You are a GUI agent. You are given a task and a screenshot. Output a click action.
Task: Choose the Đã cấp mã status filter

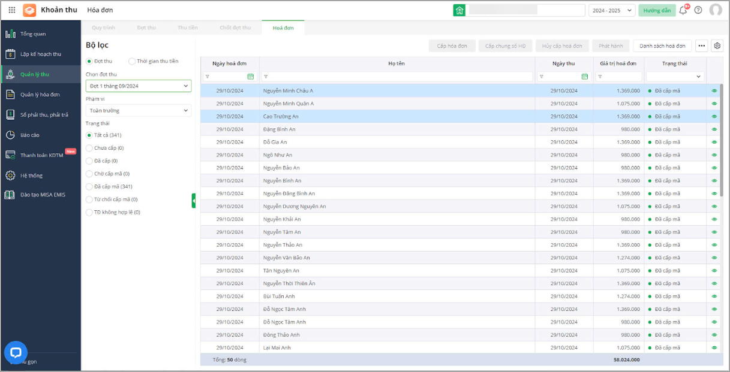89,186
